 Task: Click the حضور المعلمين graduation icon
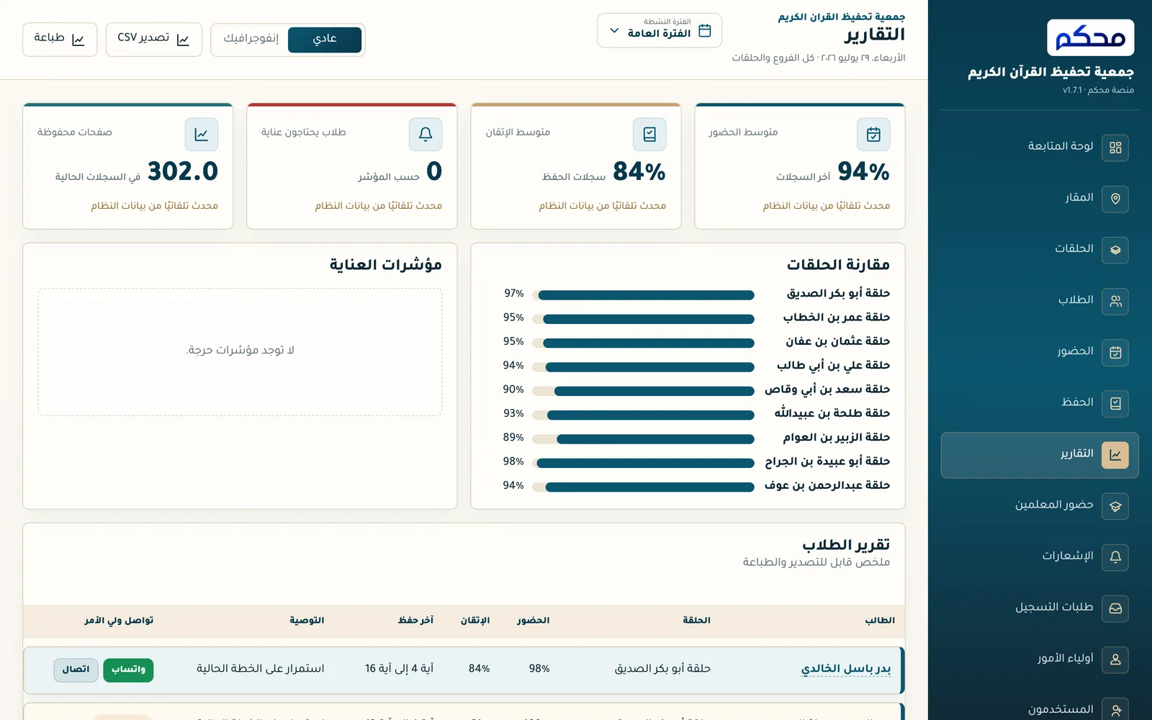pyautogui.click(x=1115, y=506)
